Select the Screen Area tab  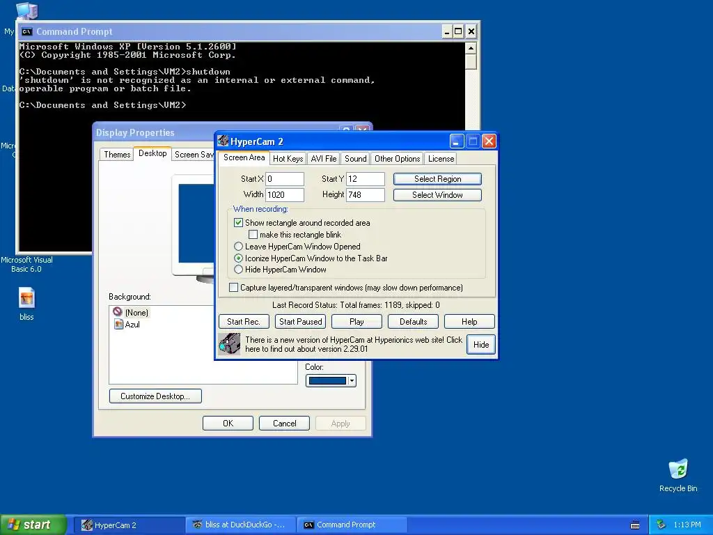[x=244, y=157]
